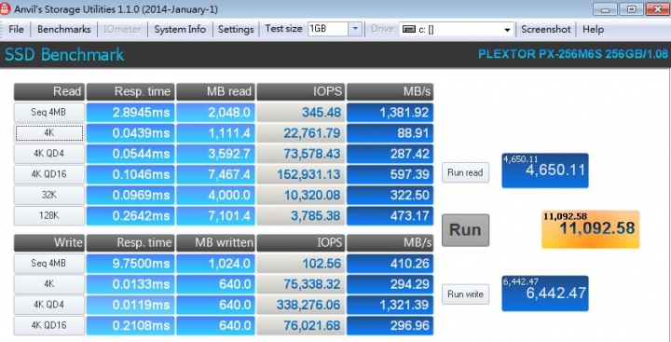671x342 pixels.
Task: Click the Run read button
Action: [x=465, y=172]
